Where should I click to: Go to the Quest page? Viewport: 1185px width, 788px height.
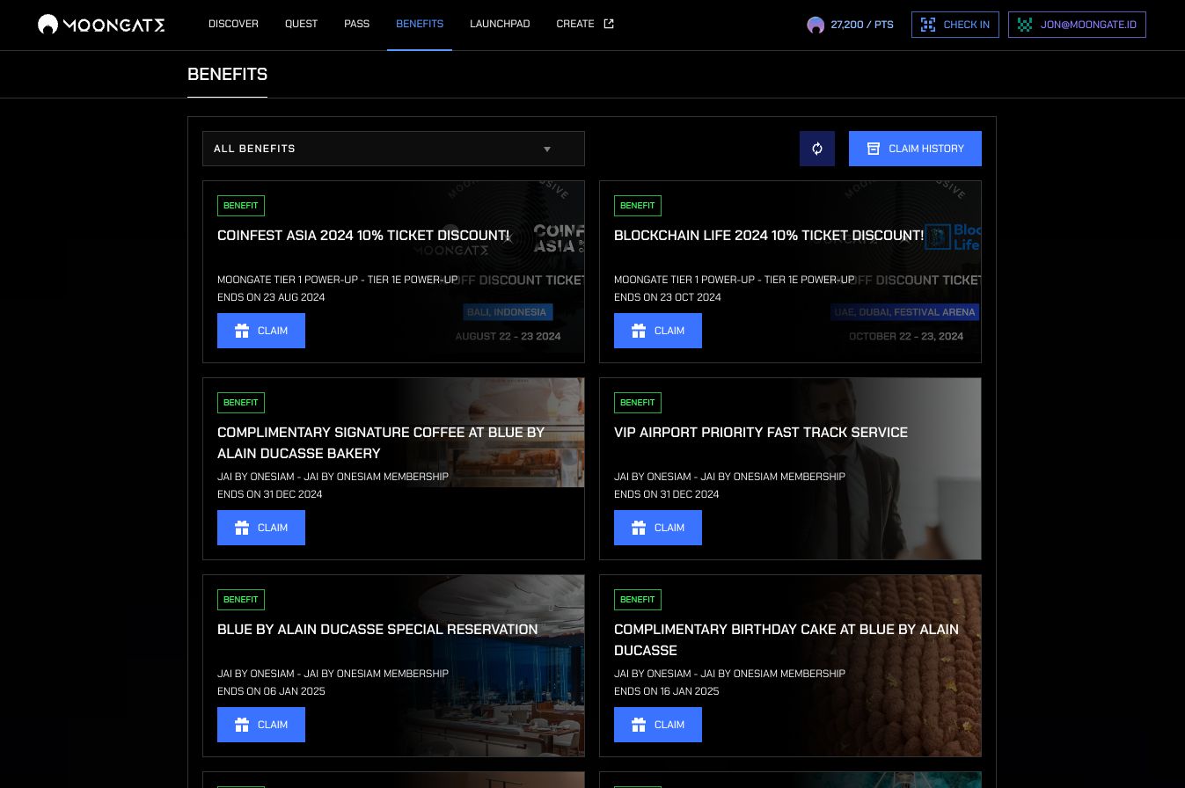click(x=301, y=24)
